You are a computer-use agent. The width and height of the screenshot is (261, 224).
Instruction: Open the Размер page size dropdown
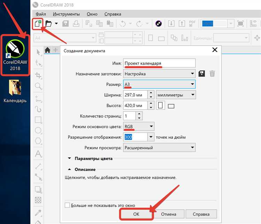(159, 84)
